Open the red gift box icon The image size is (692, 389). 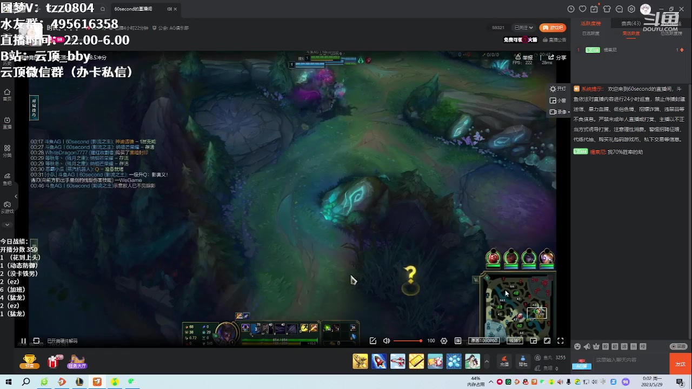point(54,361)
